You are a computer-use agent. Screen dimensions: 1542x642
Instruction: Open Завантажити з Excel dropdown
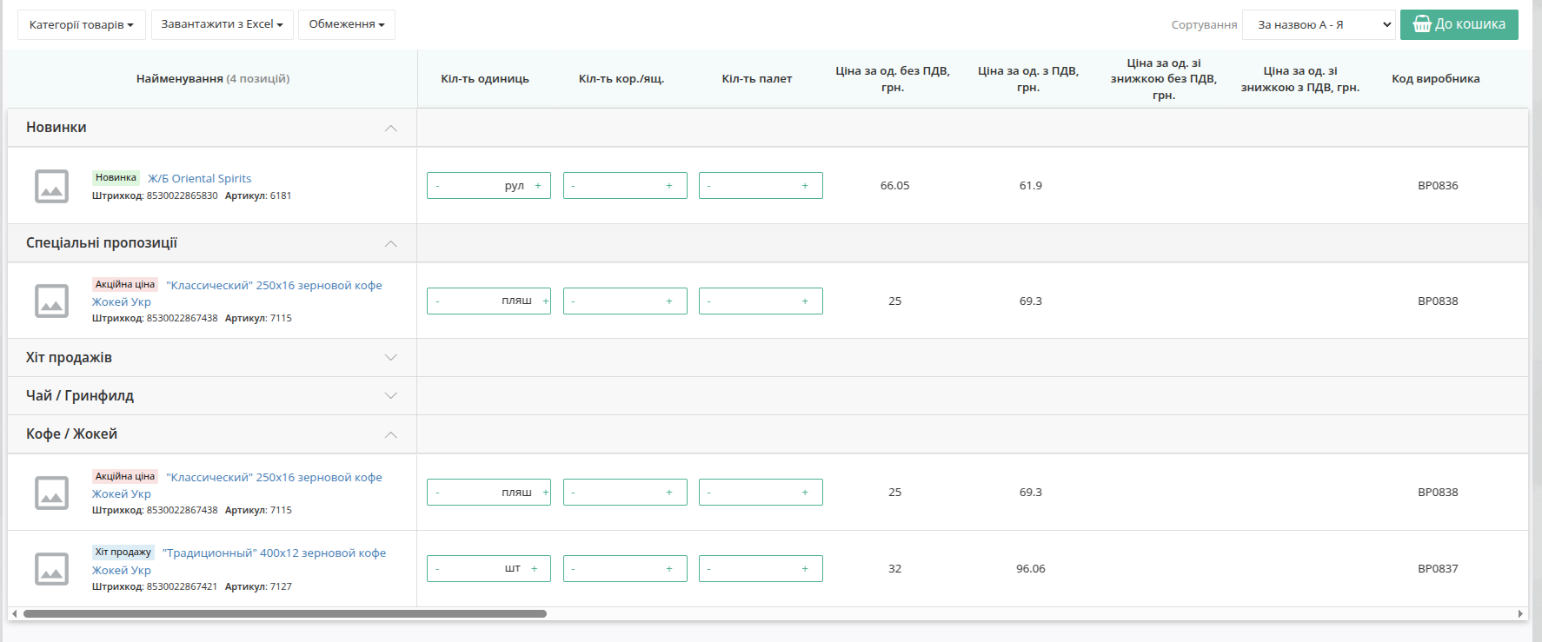point(222,24)
